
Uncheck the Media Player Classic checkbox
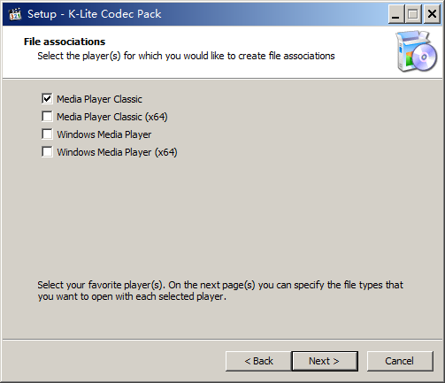click(47, 99)
